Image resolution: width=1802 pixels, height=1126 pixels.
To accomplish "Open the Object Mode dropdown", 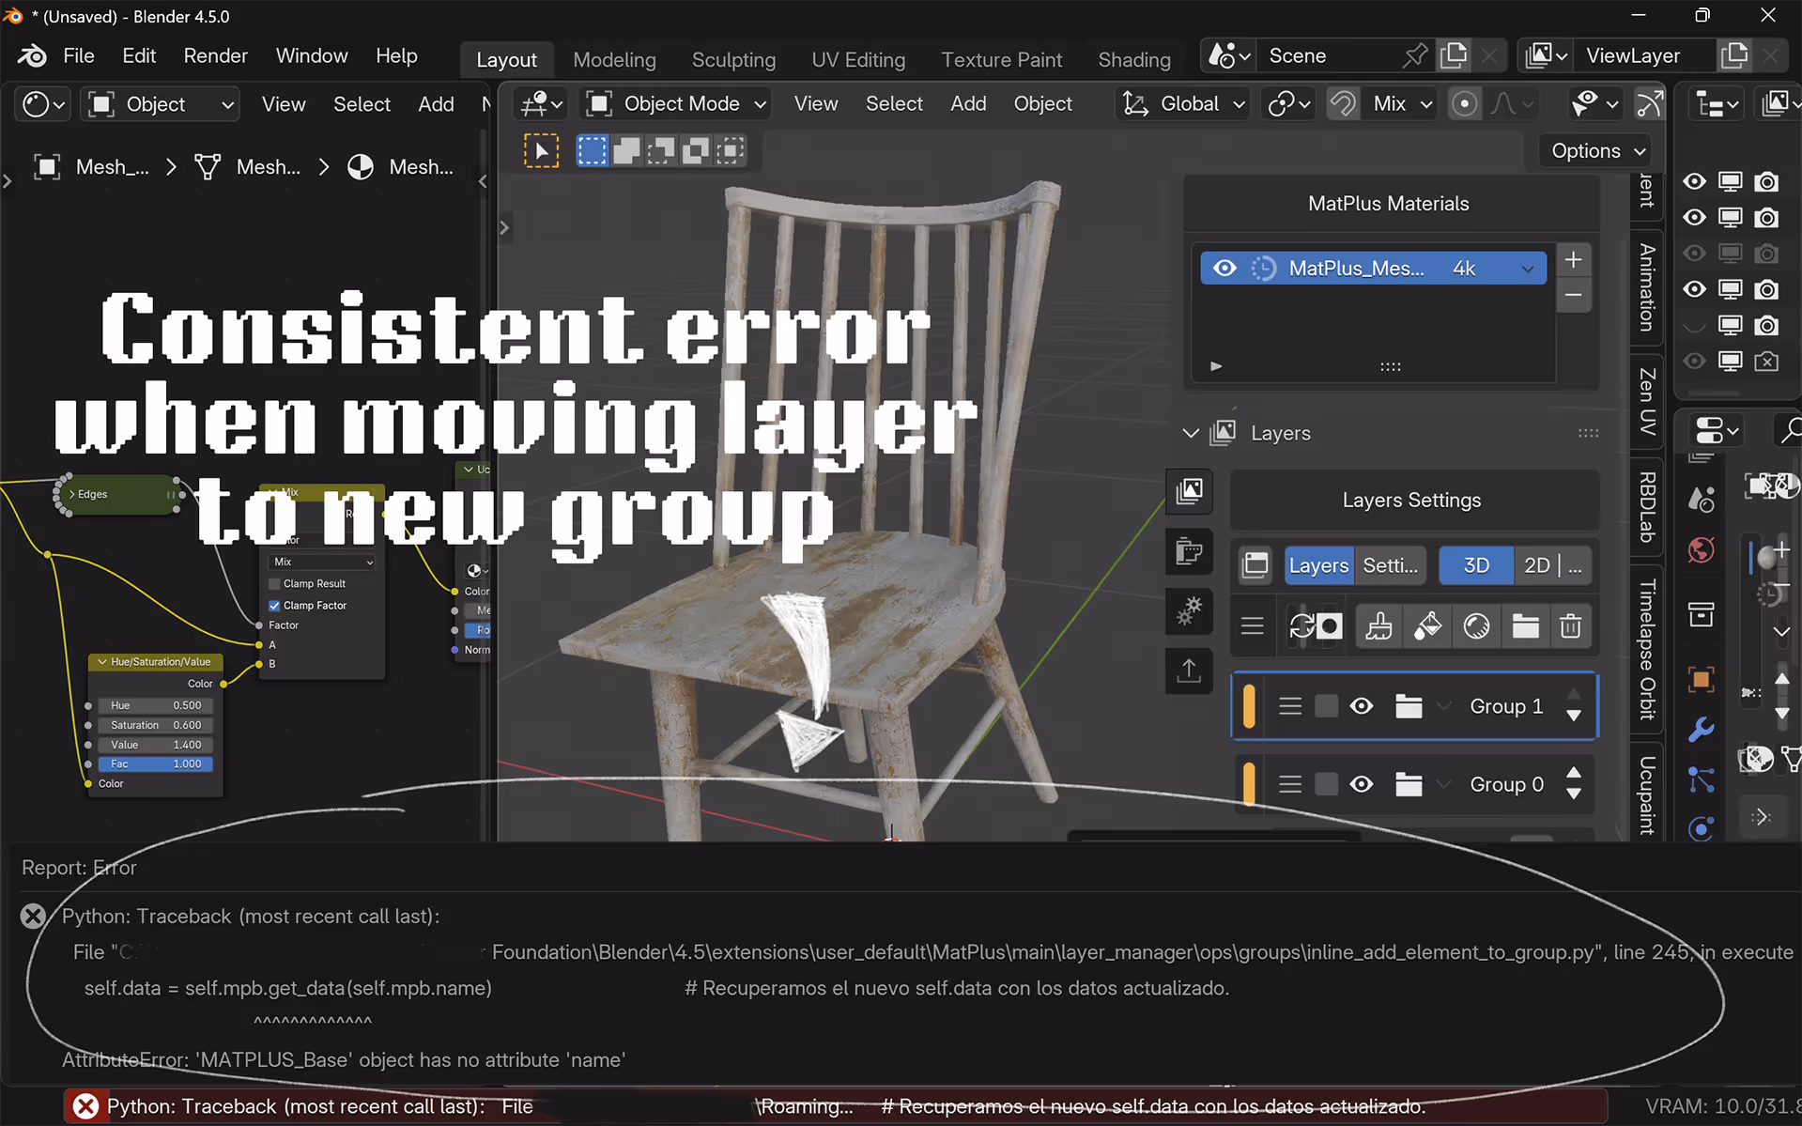I will click(x=677, y=104).
